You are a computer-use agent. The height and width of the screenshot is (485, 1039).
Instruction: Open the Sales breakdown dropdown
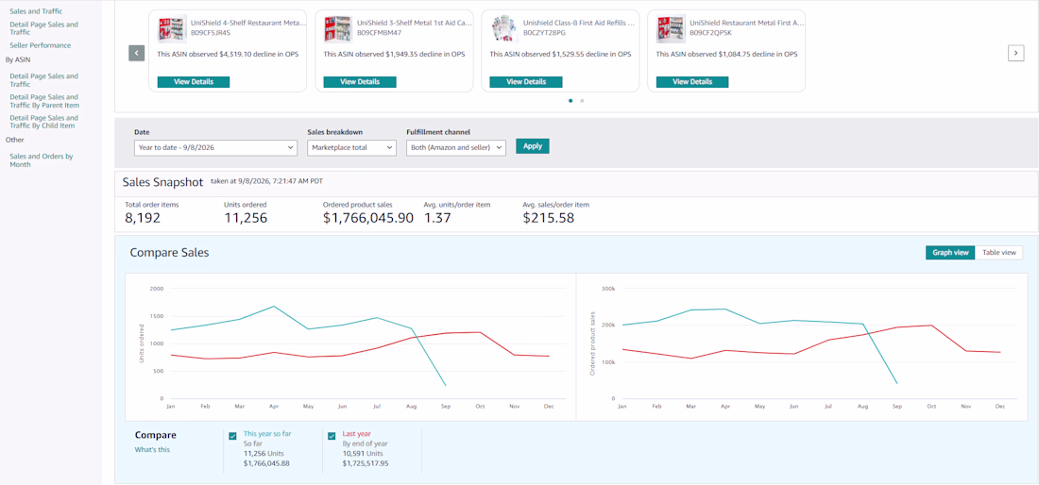click(352, 147)
